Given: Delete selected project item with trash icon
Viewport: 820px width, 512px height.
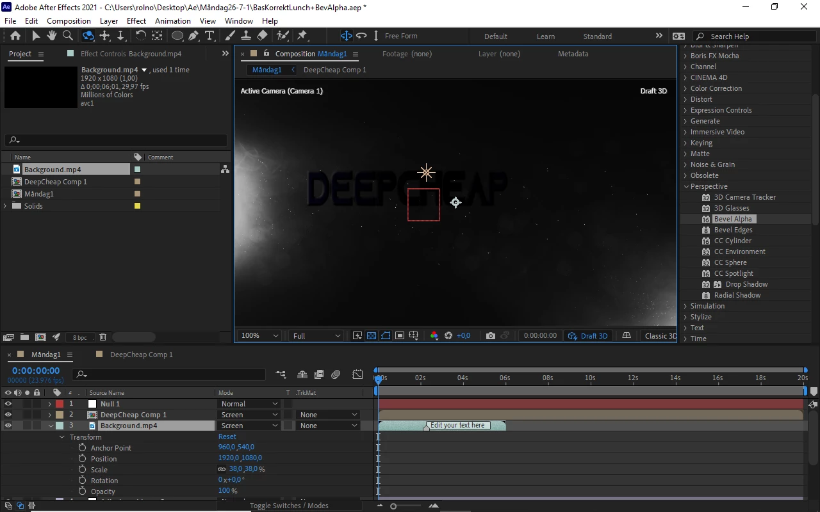Looking at the screenshot, I should 102,337.
